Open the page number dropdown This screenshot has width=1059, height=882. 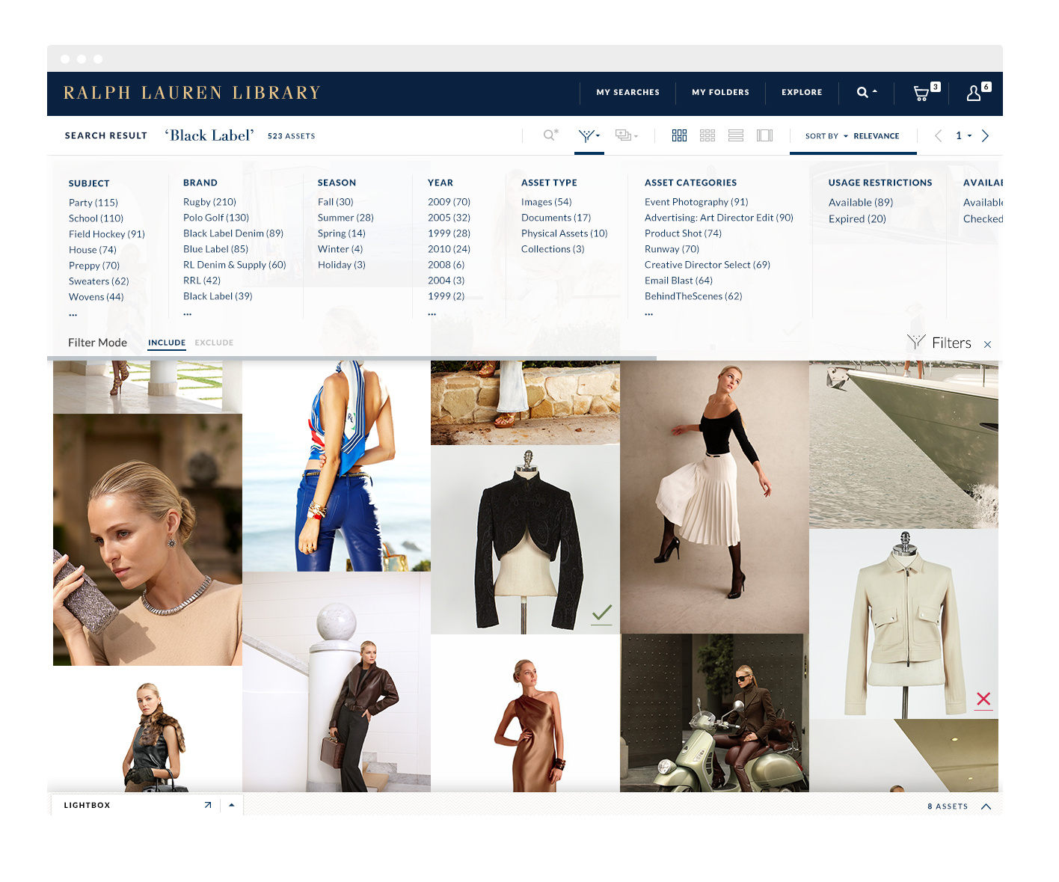click(x=963, y=135)
